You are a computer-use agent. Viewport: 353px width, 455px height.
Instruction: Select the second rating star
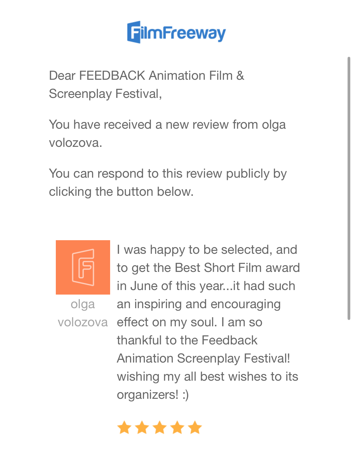142,428
